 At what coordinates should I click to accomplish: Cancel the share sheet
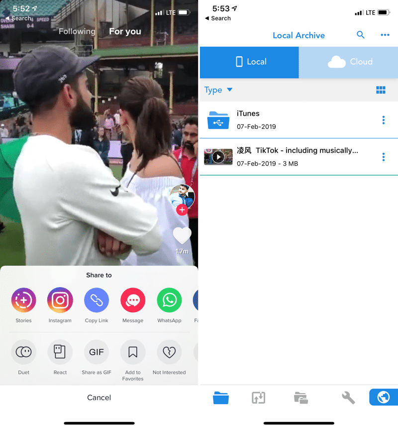[x=99, y=397]
